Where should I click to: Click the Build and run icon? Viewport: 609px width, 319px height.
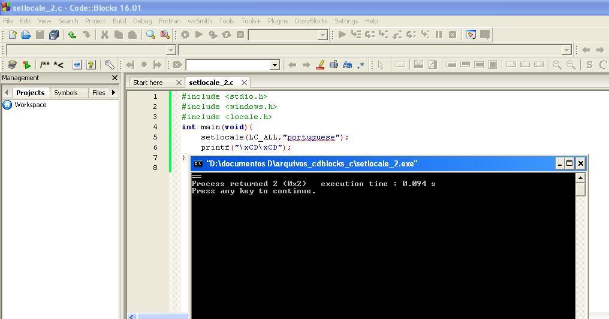[213, 35]
